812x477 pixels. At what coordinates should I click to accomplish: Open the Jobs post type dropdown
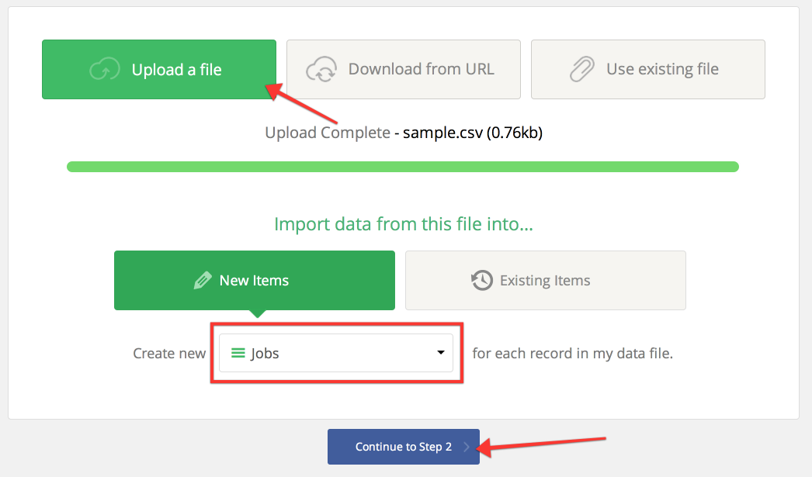coord(336,353)
